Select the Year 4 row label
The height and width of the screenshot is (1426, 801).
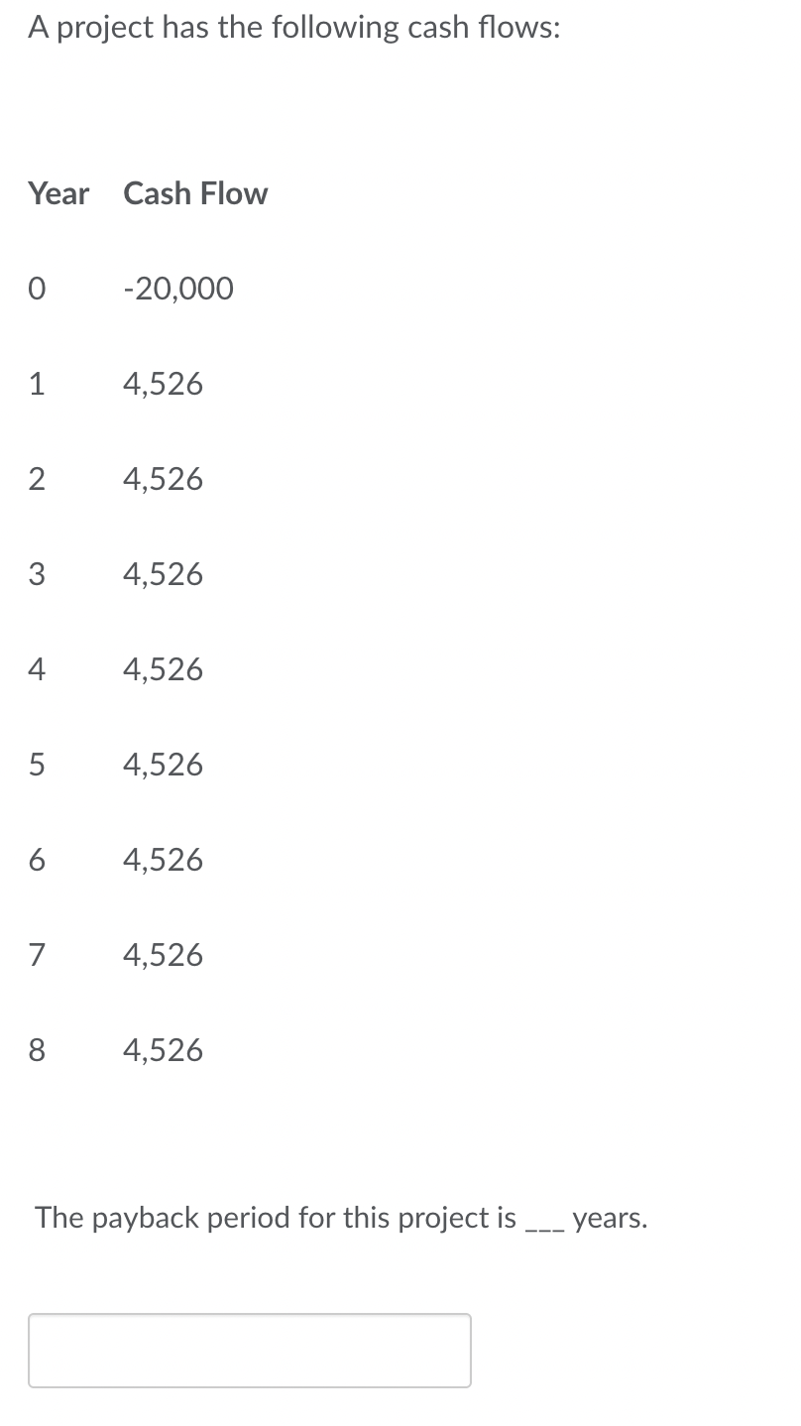pos(37,669)
